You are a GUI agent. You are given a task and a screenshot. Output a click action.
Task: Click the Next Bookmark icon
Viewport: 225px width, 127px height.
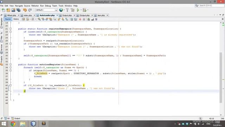pyautogui.click(x=63, y=19)
